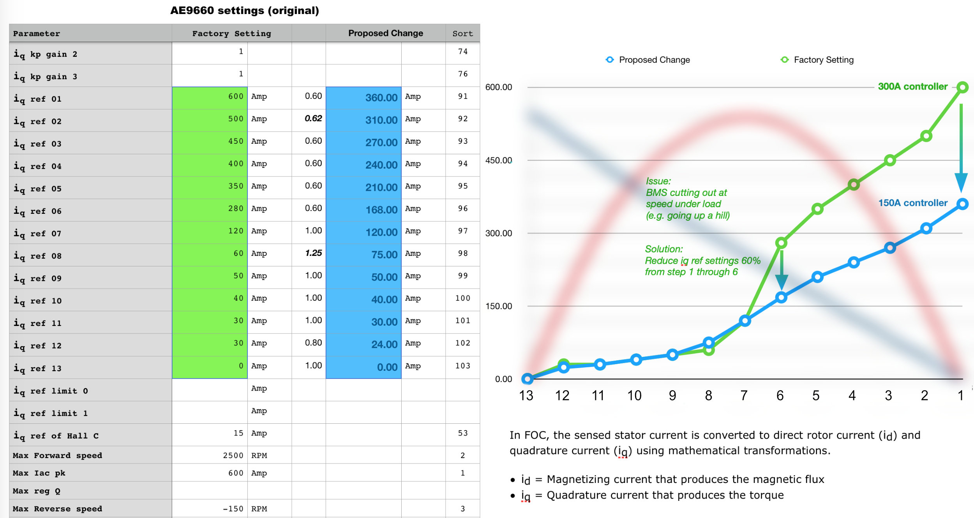The width and height of the screenshot is (974, 518).
Task: Click the Solution reduce iq ref annotation
Action: pos(702,261)
